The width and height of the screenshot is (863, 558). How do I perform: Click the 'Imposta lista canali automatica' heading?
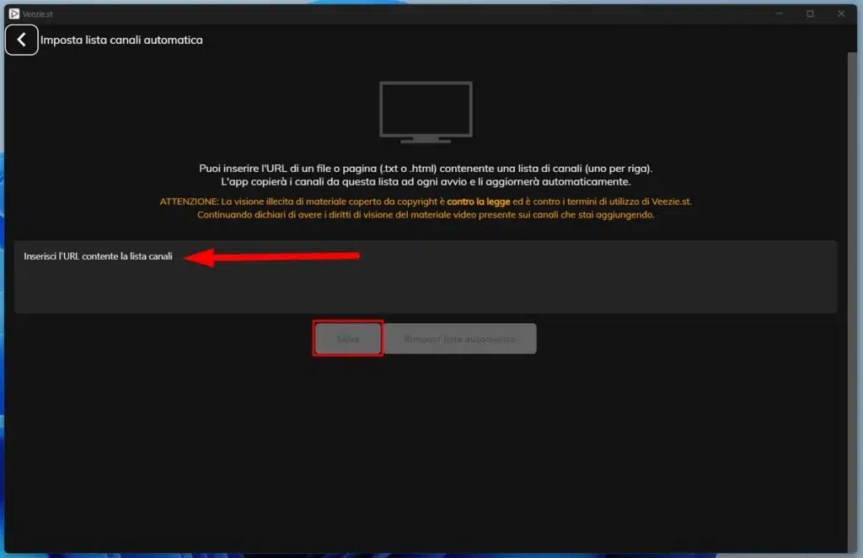pos(121,40)
